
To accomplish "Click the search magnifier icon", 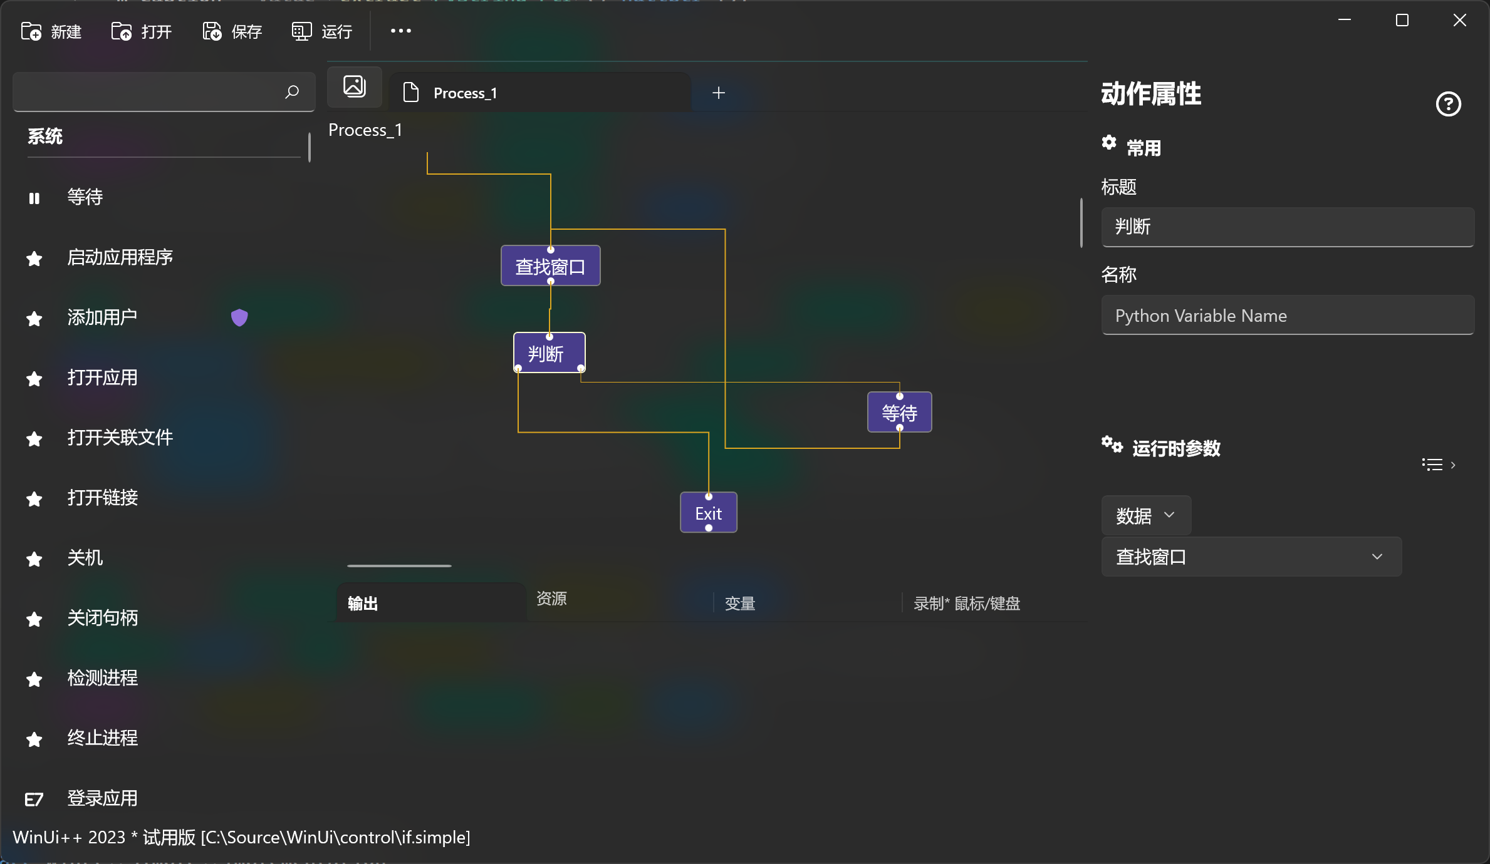I will 292,93.
